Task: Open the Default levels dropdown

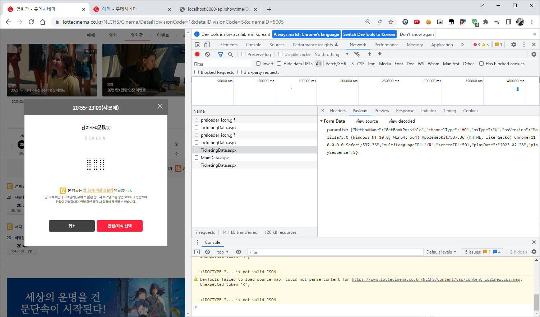Action: tap(441, 252)
